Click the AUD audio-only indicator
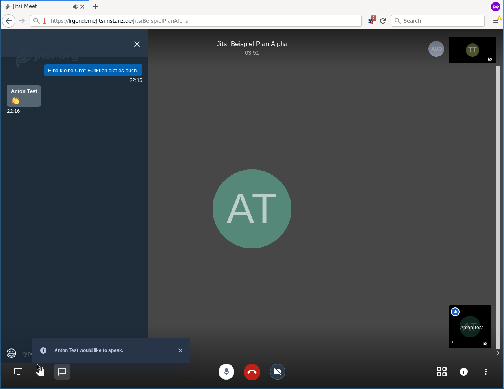This screenshot has height=389, width=504. (436, 49)
